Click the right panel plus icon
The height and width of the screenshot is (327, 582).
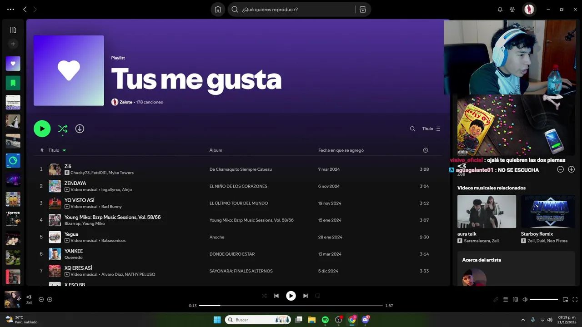572,169
